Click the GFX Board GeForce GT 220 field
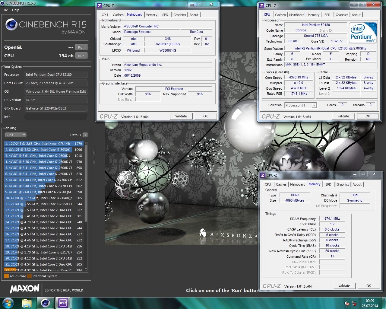 coord(56,108)
